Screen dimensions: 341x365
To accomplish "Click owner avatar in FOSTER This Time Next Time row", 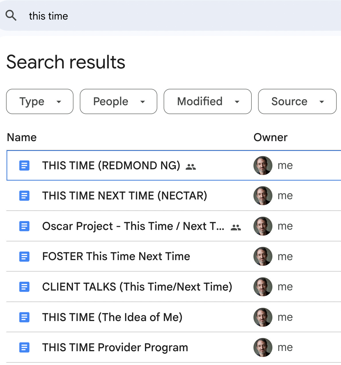I will point(263,256).
